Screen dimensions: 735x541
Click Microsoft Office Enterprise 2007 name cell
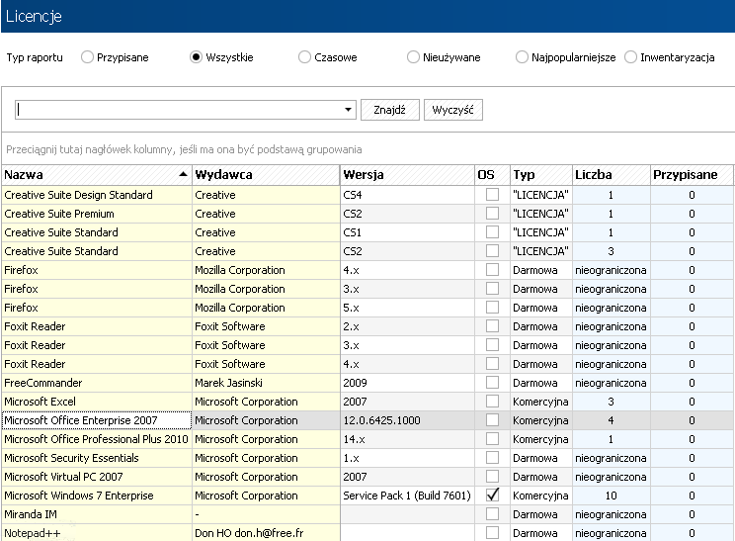97,420
